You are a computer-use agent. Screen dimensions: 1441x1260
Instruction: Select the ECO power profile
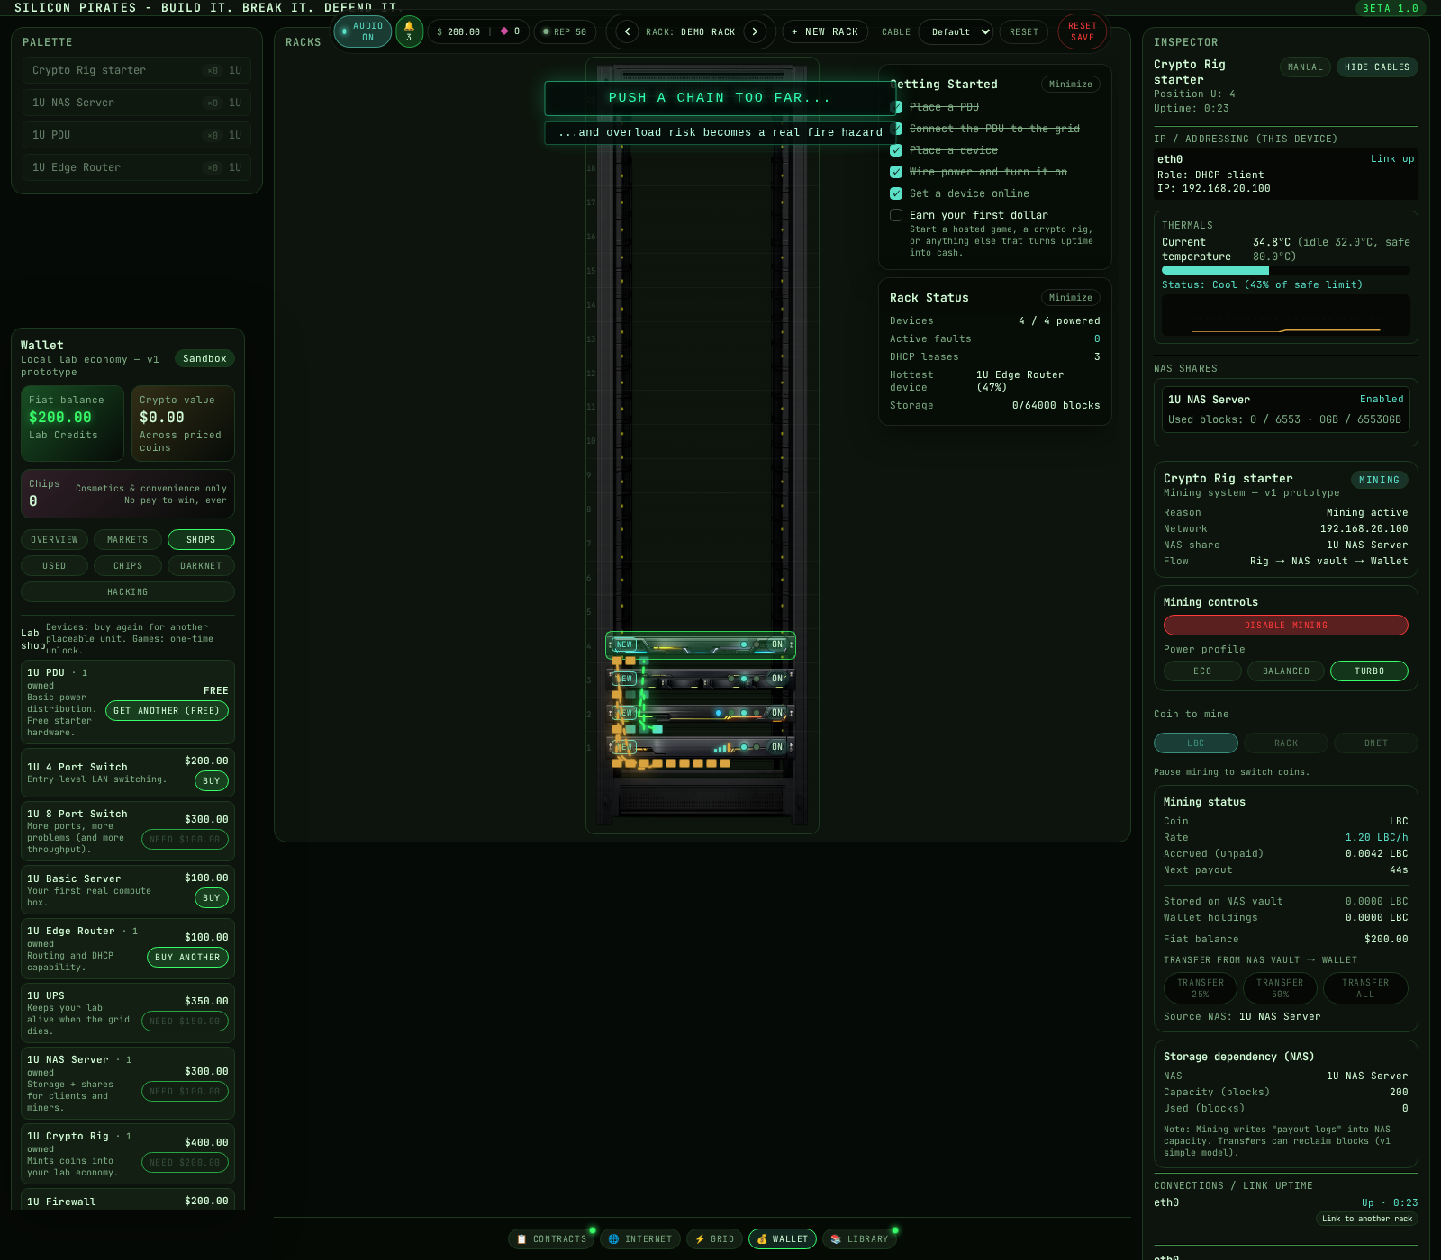(x=1202, y=671)
